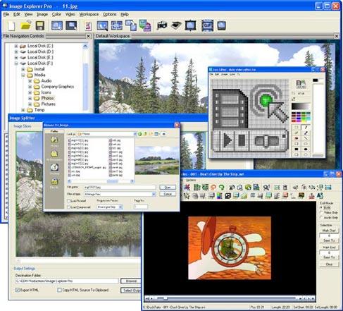This screenshot has height=311, width=343.
Task: Click the yellow Open folder toolbar icon
Action: click(x=26, y=25)
